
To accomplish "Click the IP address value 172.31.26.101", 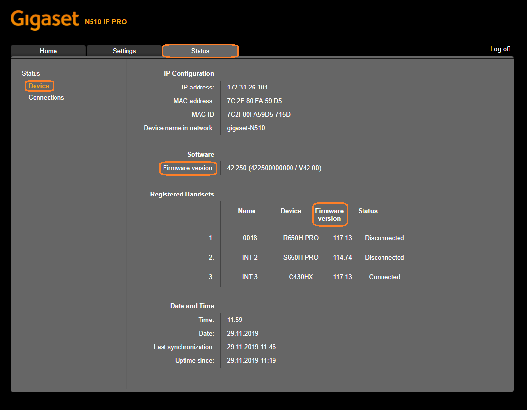I will (x=247, y=88).
